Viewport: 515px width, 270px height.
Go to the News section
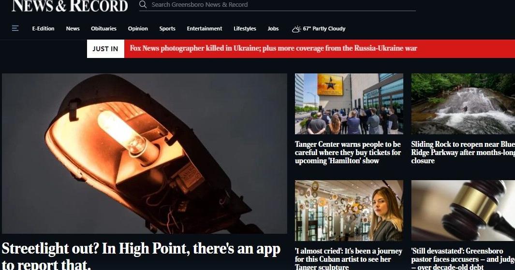[73, 28]
